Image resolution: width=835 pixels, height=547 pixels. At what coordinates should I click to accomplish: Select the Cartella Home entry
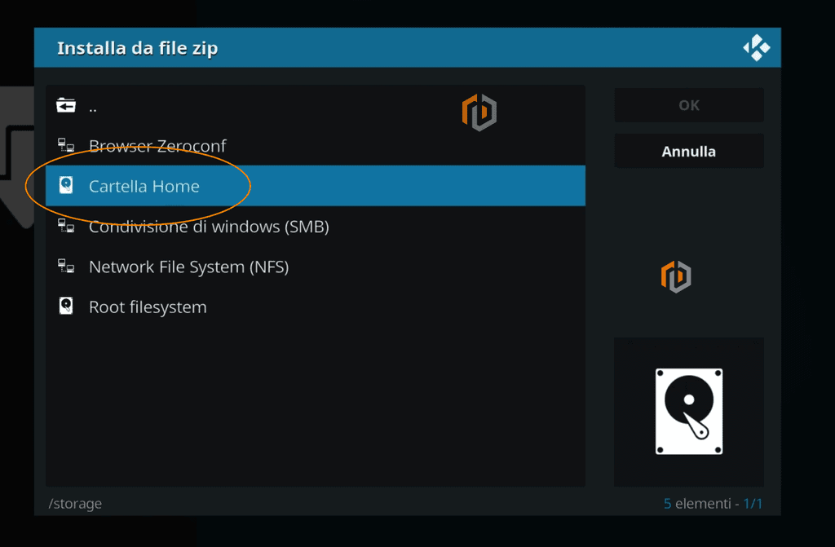coord(316,185)
